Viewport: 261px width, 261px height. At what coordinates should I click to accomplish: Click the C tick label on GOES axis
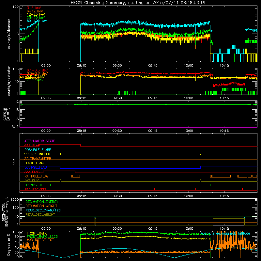coord(18,102)
